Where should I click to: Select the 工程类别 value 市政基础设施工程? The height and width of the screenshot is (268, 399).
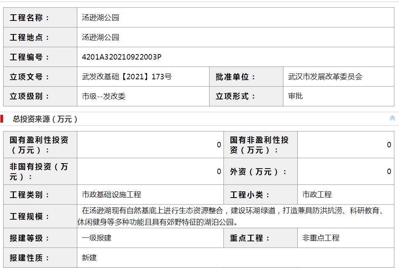(x=111, y=195)
